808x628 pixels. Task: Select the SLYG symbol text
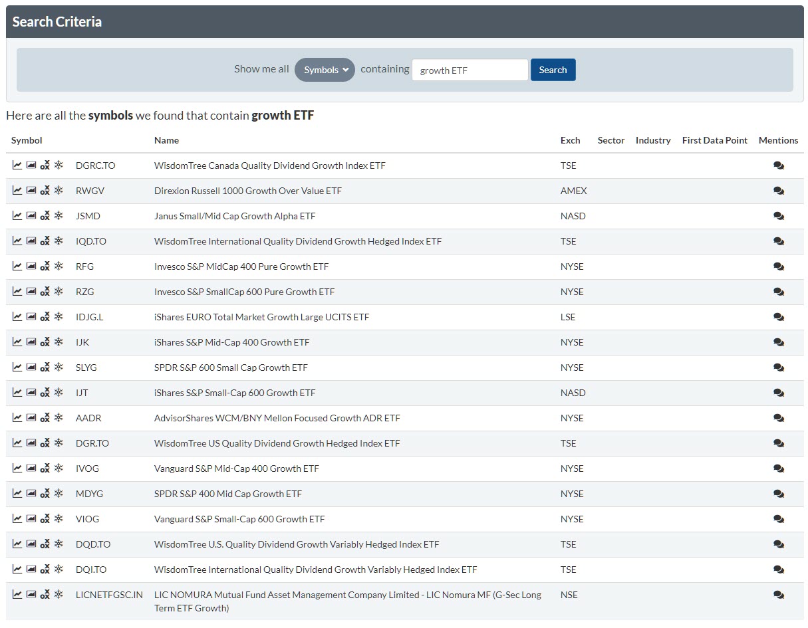[x=86, y=367]
